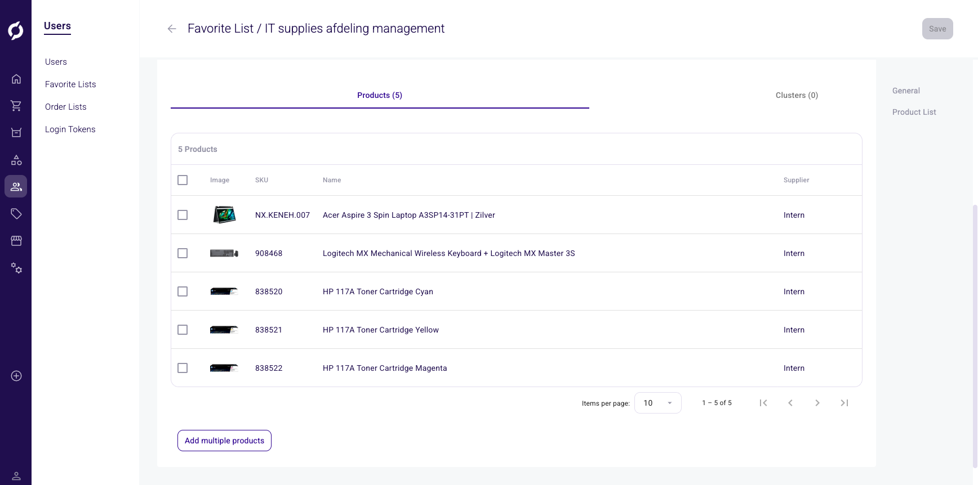Click the Add multiple products button
The width and height of the screenshot is (978, 485).
224,441
